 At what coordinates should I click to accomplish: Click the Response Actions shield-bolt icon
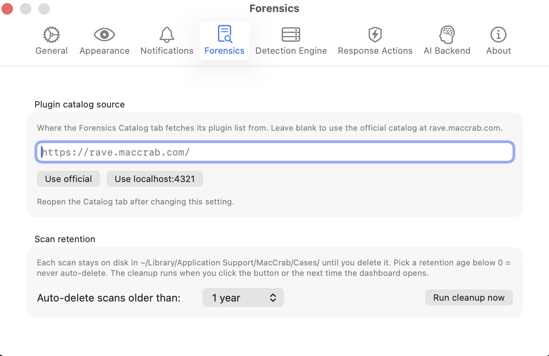click(375, 35)
